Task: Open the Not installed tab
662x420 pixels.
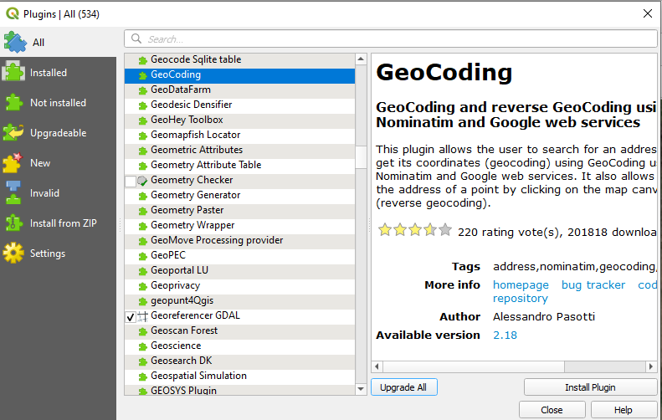Action: tap(58, 103)
